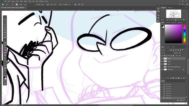The image size is (189, 106).
Task: Open Smoothing value dropdown arrow
Action: pos(73,5)
